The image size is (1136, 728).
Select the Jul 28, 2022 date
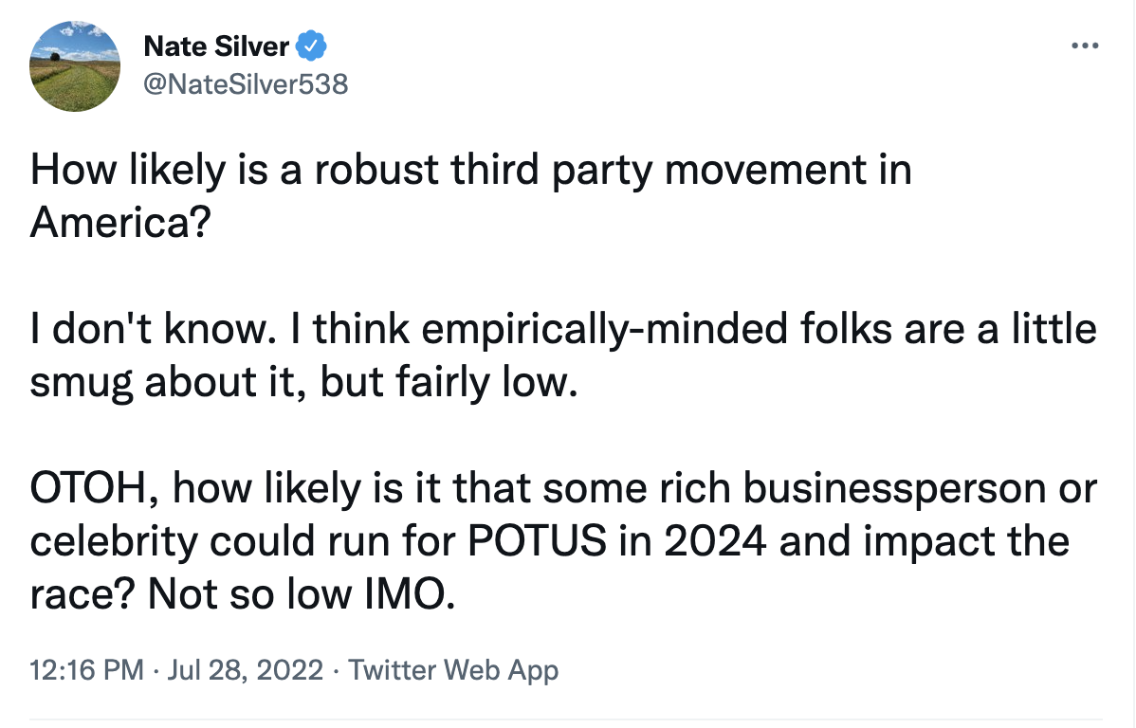point(245,670)
